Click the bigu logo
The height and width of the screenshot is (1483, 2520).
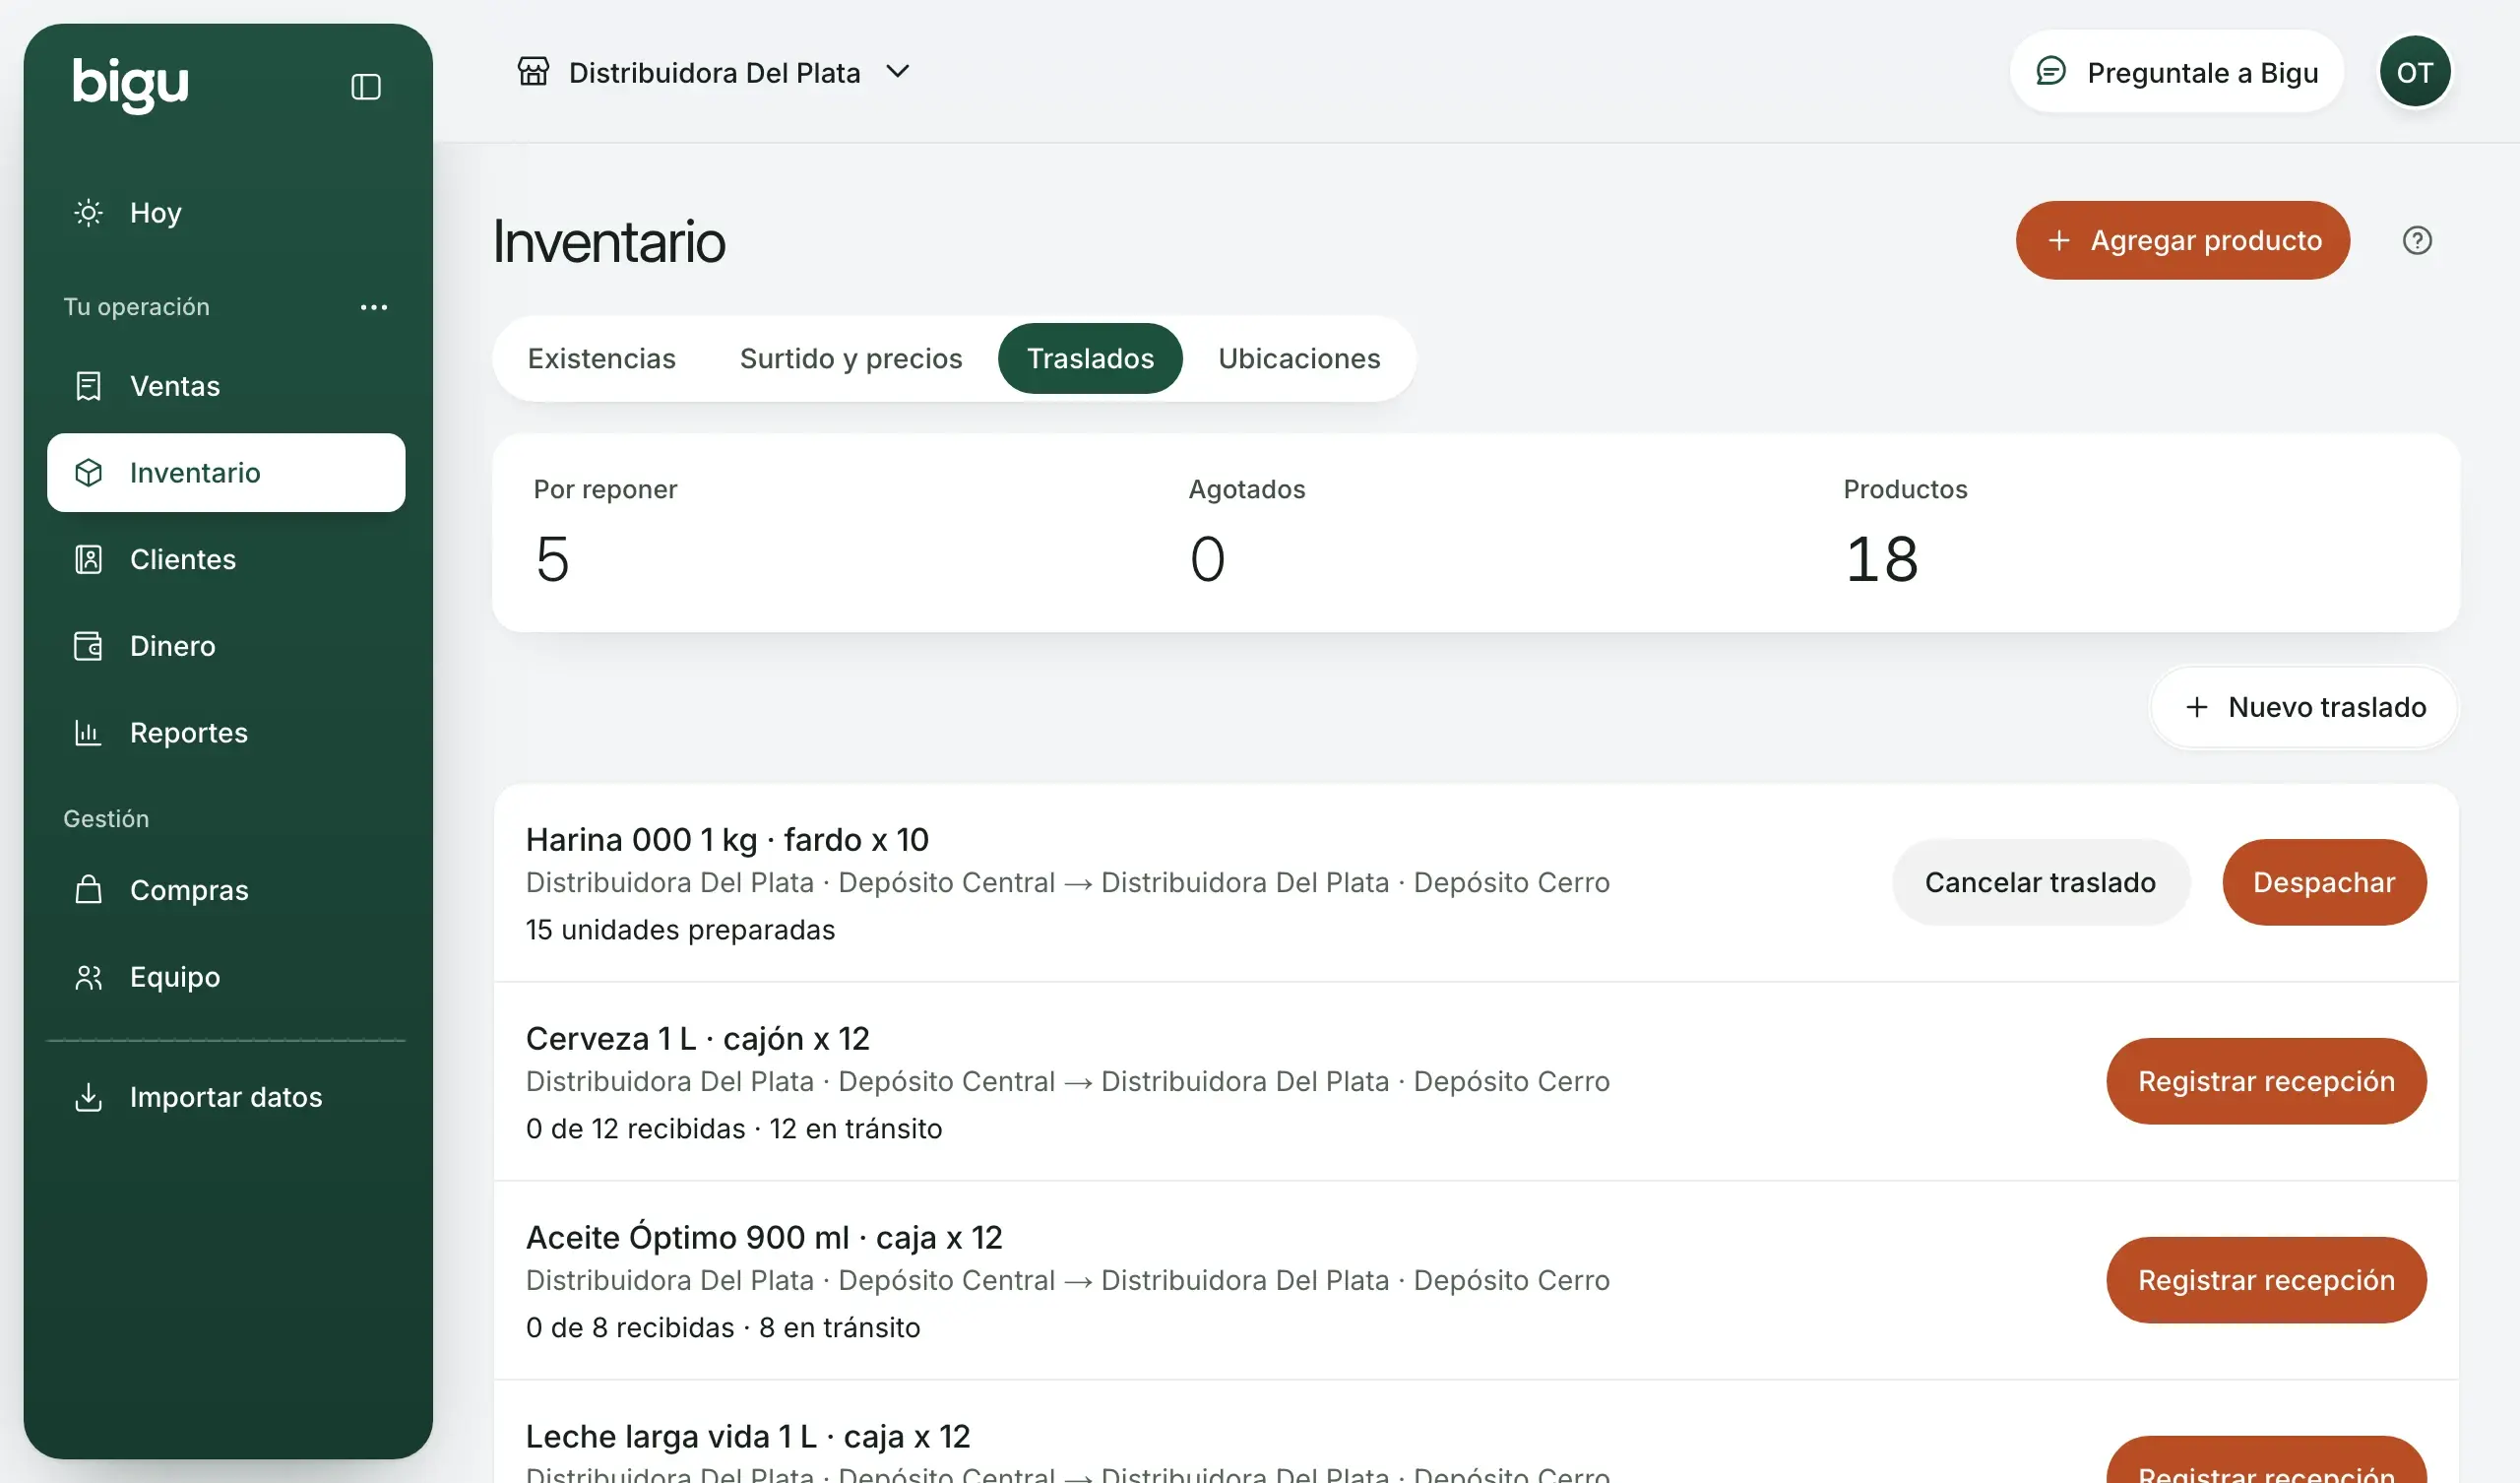130,84
